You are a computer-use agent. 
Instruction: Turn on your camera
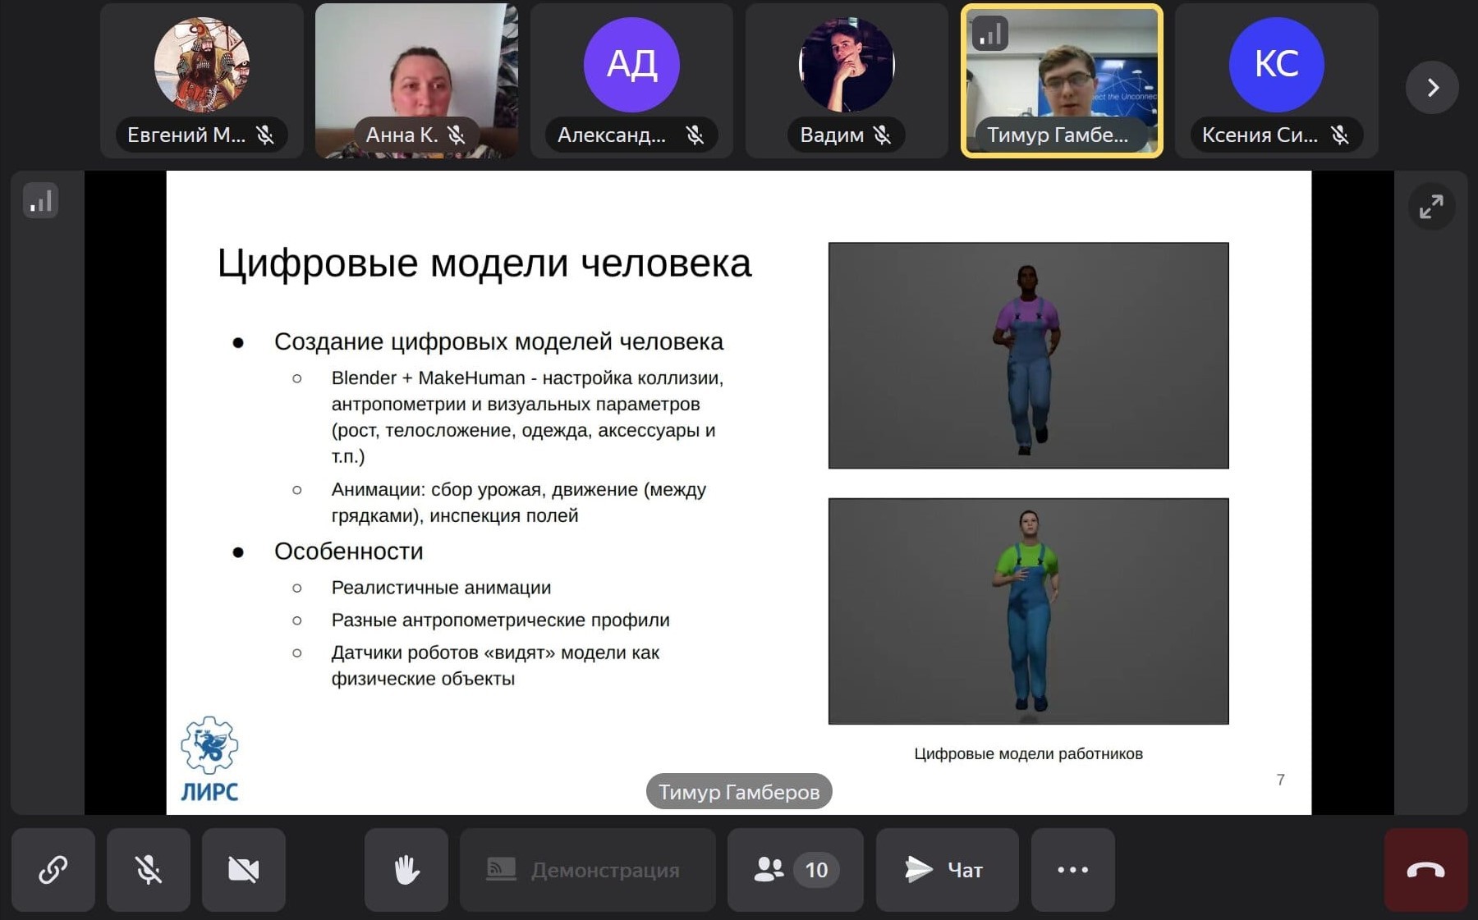[243, 870]
